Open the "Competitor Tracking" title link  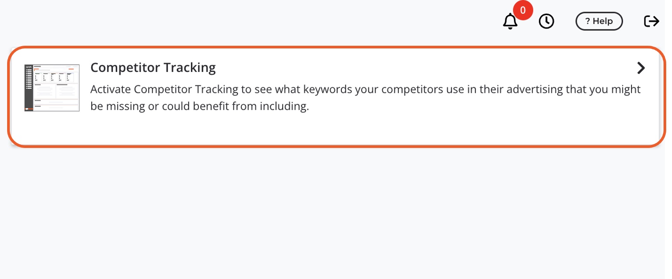click(153, 68)
